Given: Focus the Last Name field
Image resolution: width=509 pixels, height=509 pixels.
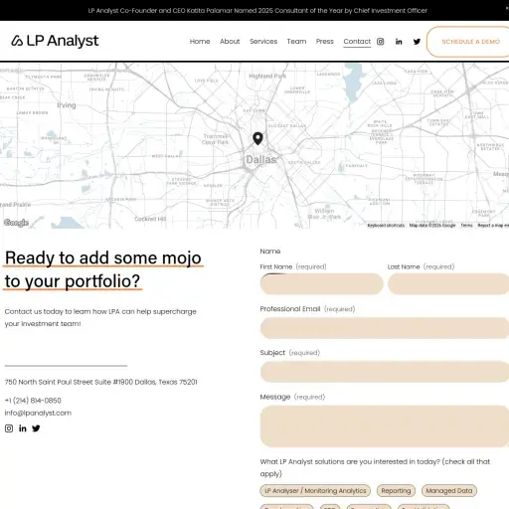Looking at the screenshot, I should [448, 284].
